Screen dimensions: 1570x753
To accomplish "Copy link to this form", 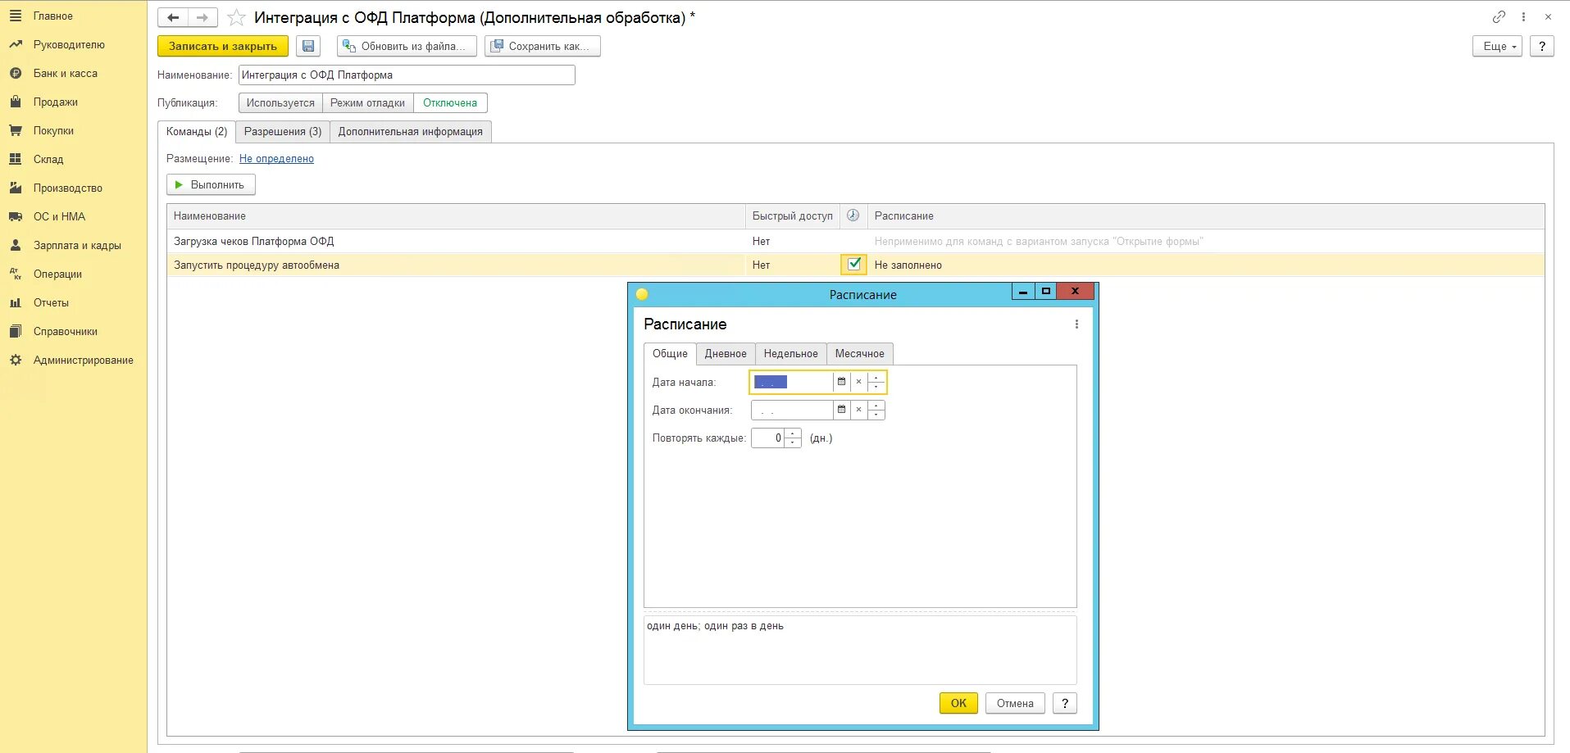I will (x=1499, y=16).
